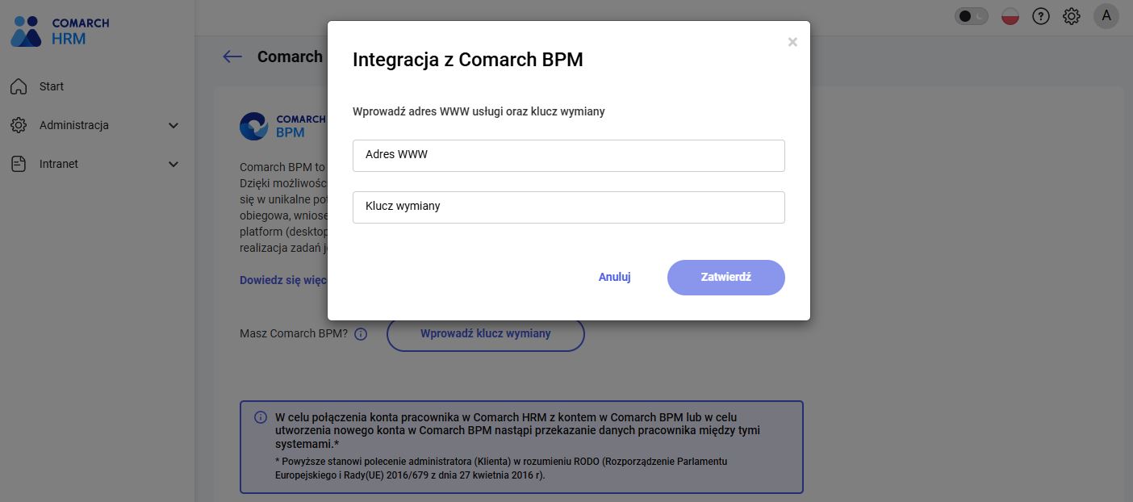Click the info icon in the RODO notice
Viewport: 1133px width, 502px height.
click(261, 417)
